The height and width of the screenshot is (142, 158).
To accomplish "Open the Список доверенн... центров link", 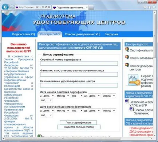I will click(141, 68).
